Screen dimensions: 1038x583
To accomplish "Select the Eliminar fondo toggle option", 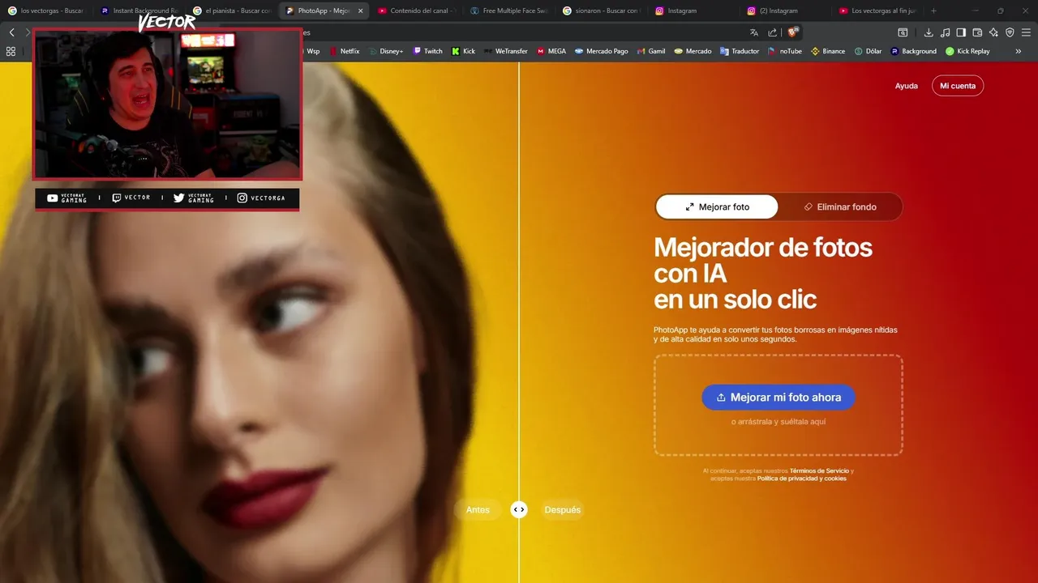I will pyautogui.click(x=840, y=207).
